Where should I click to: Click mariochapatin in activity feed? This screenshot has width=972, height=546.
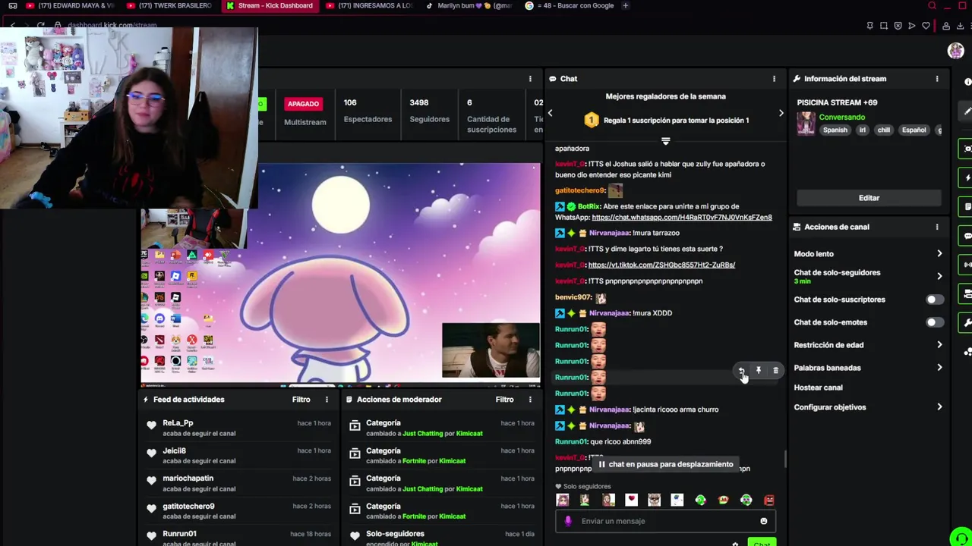click(188, 479)
